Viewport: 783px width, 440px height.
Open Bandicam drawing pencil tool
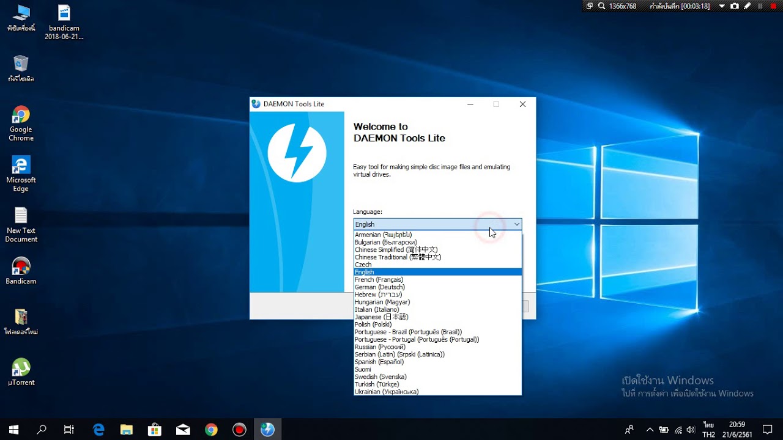[x=748, y=6]
